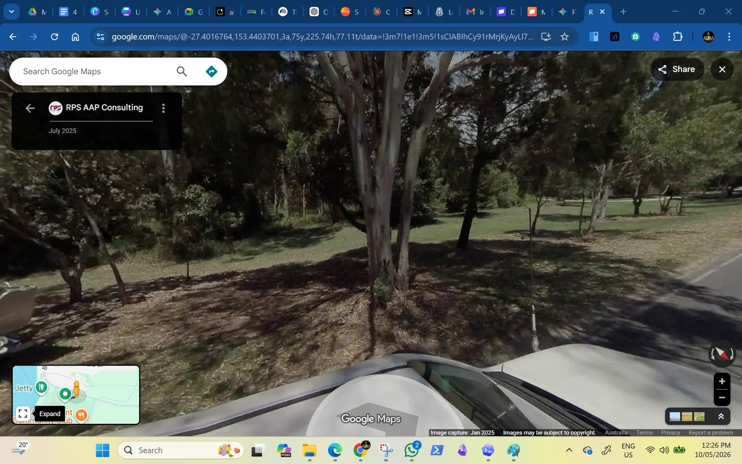Click the Google Maps search magnifier icon
This screenshot has width=742, height=464.
182,71
